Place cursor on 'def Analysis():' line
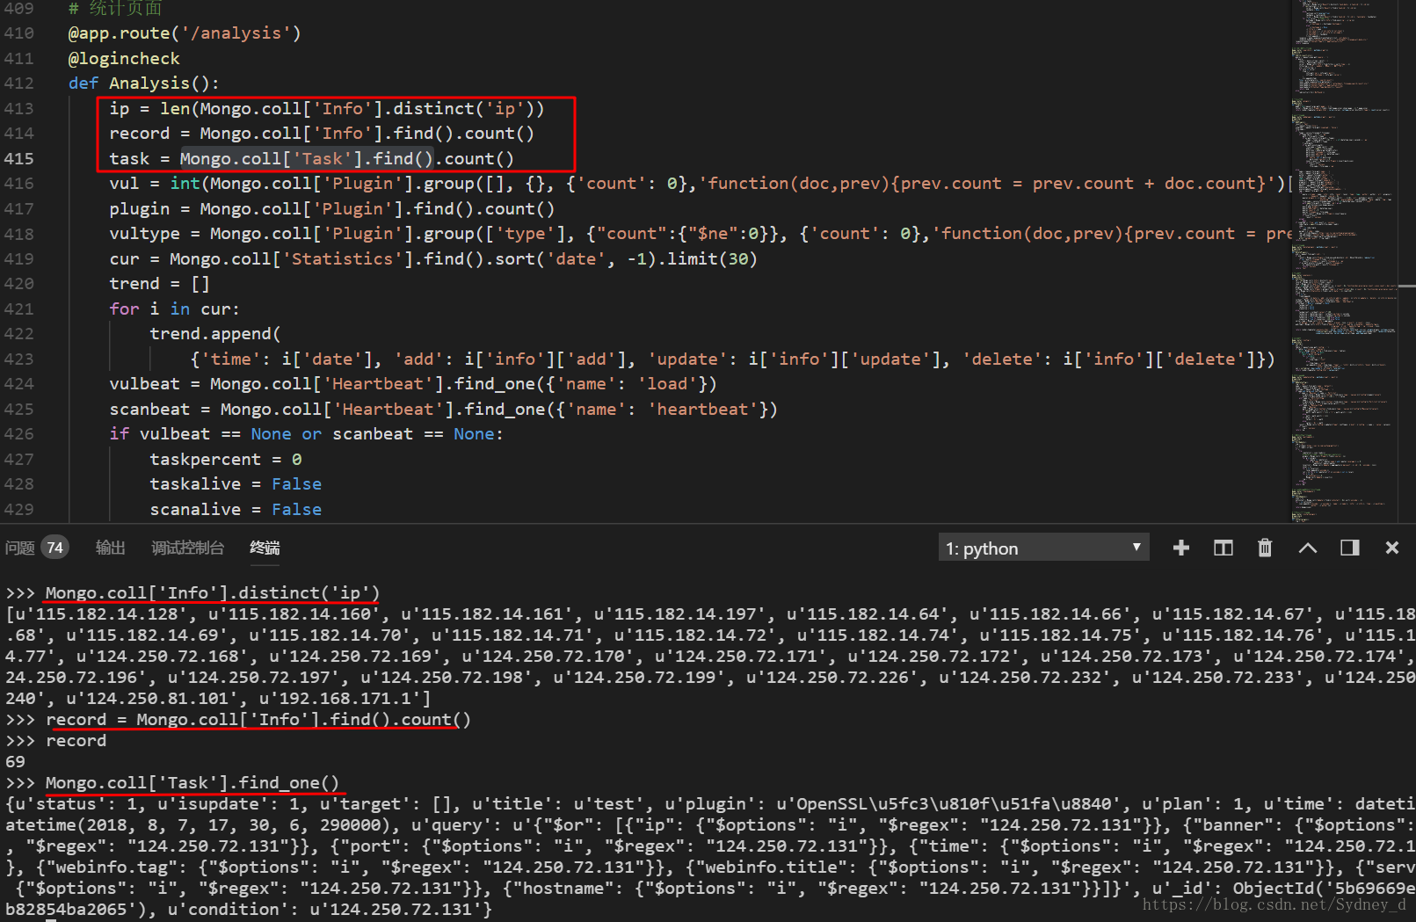The width and height of the screenshot is (1416, 922). point(143,83)
